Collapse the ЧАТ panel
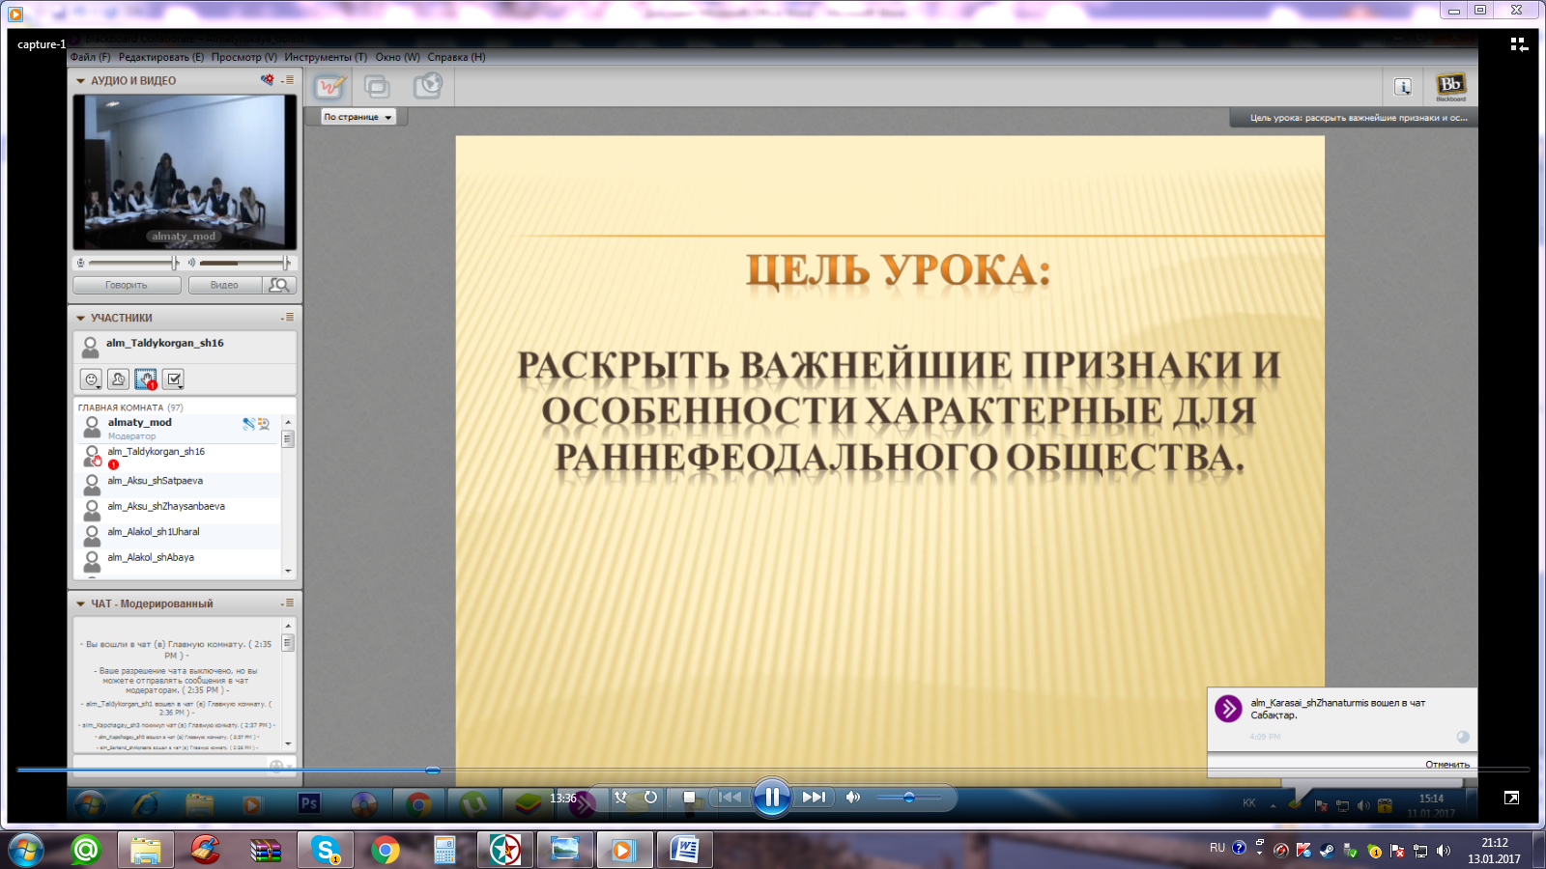The width and height of the screenshot is (1546, 869). 81,603
